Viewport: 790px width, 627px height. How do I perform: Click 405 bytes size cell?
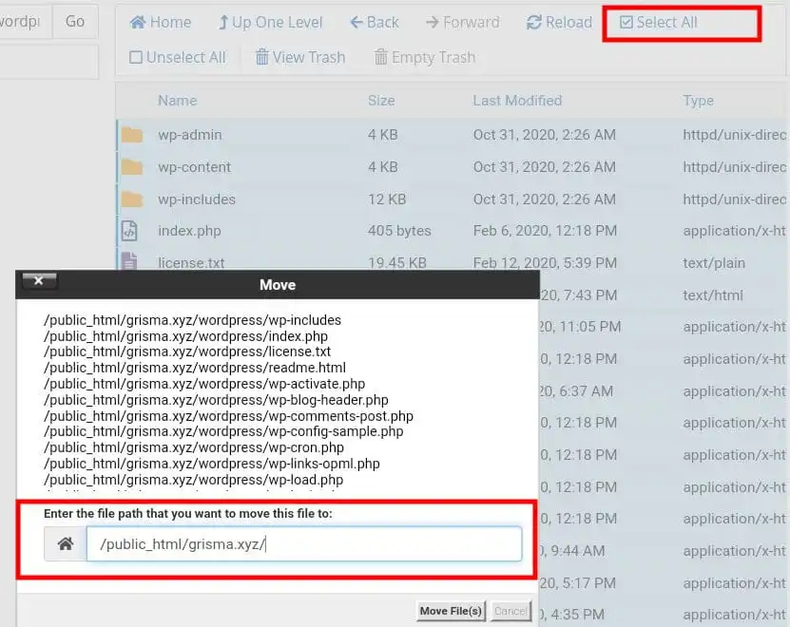tap(399, 231)
